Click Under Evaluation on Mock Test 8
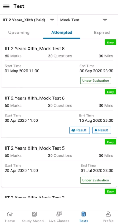The height and width of the screenshot is (223, 118). click(96, 81)
